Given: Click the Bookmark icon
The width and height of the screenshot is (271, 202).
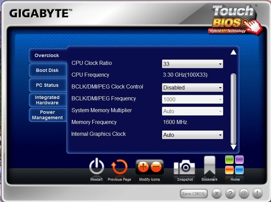Looking at the screenshot, I should click(209, 166).
